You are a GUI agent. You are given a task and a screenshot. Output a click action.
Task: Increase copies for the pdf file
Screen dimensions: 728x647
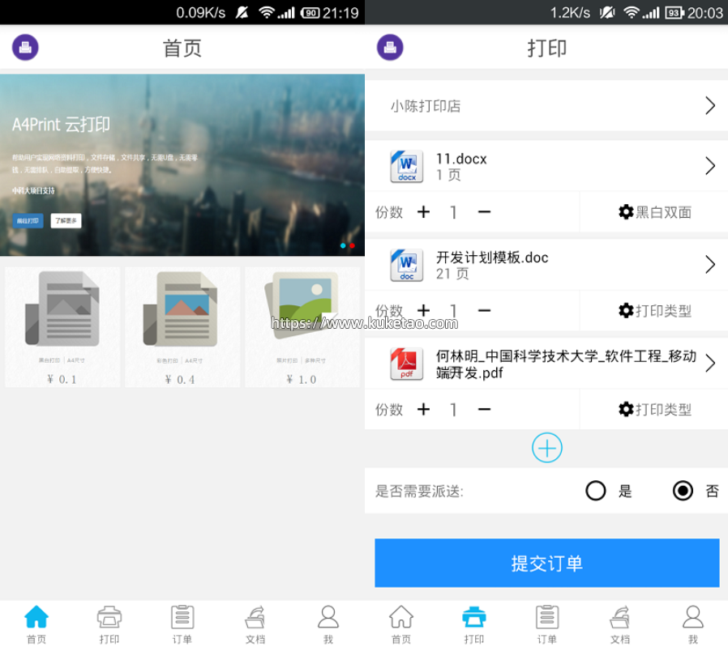[423, 409]
